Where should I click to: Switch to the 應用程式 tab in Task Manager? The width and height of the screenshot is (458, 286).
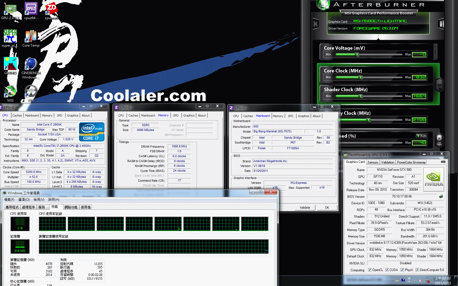[12, 207]
